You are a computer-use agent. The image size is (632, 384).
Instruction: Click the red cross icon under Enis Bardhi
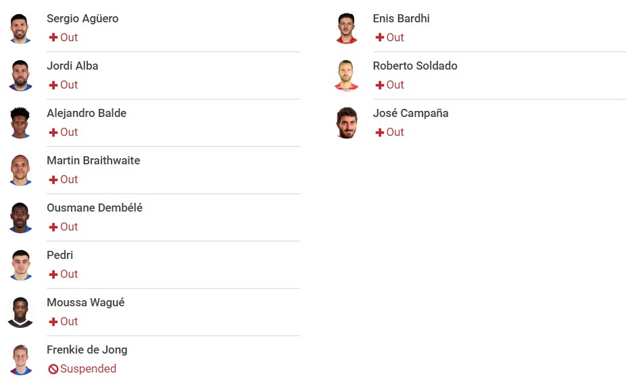(x=379, y=37)
